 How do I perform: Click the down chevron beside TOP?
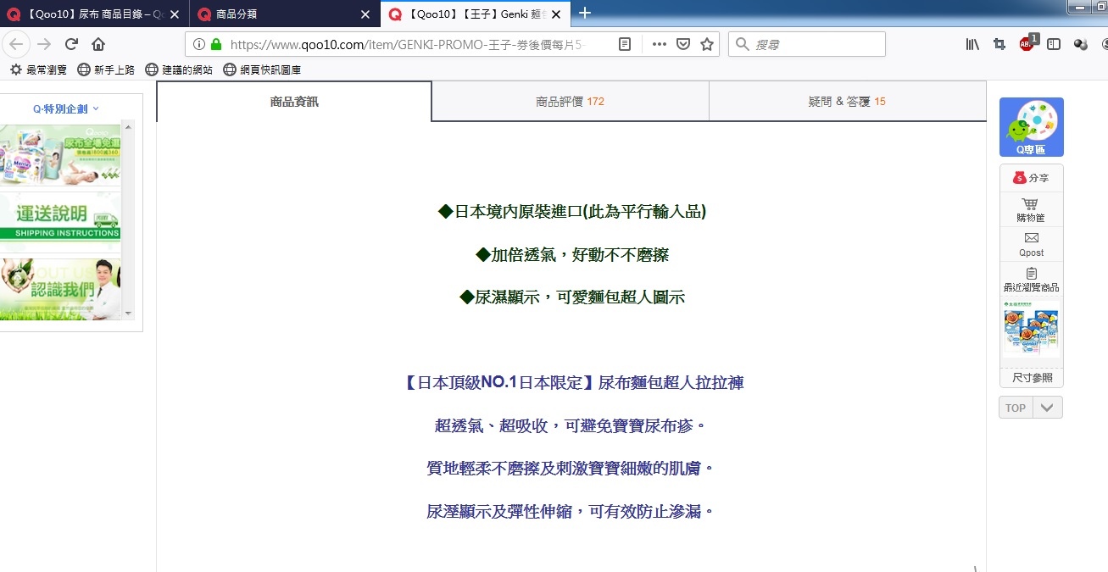tap(1047, 408)
